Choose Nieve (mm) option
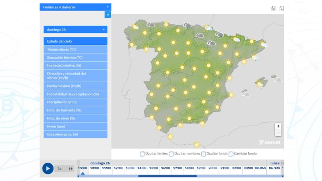 click(75, 126)
